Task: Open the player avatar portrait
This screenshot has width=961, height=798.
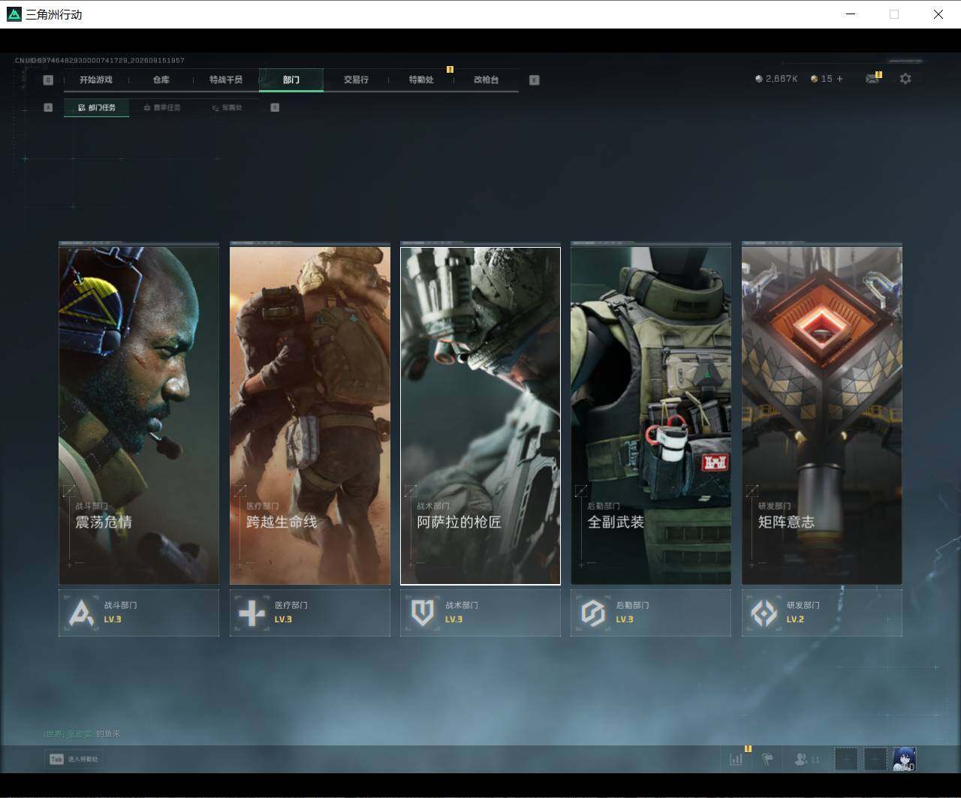Action: pyautogui.click(x=904, y=759)
